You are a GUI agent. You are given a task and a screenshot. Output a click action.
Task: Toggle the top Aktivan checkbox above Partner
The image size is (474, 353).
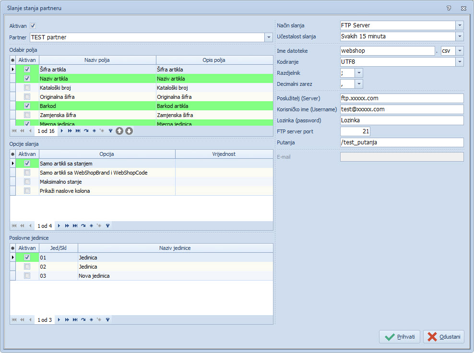[x=33, y=26]
